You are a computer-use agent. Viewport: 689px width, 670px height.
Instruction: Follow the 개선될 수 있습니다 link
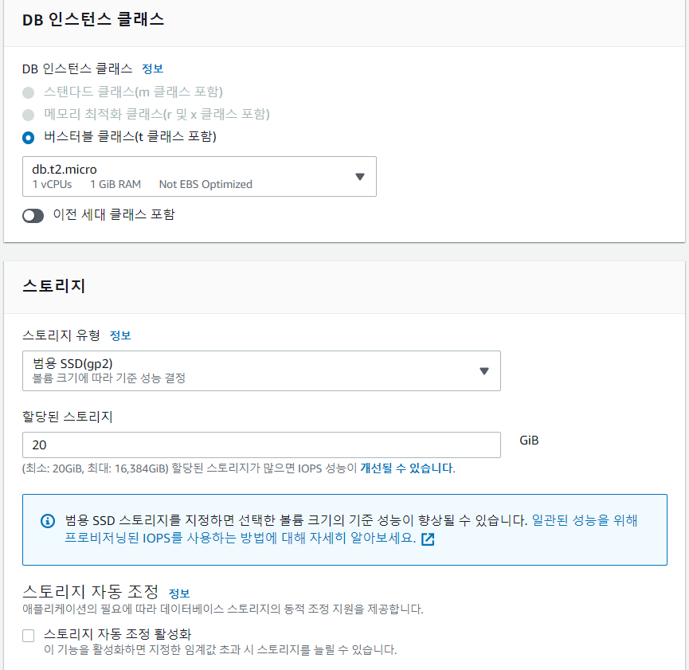[x=406, y=468]
